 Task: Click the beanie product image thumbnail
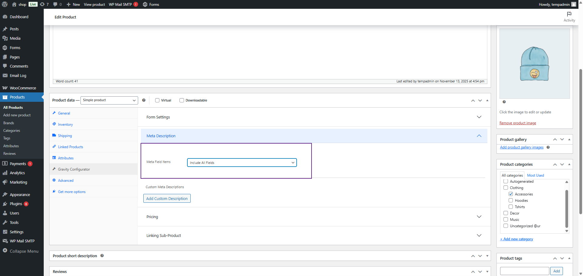534,64
